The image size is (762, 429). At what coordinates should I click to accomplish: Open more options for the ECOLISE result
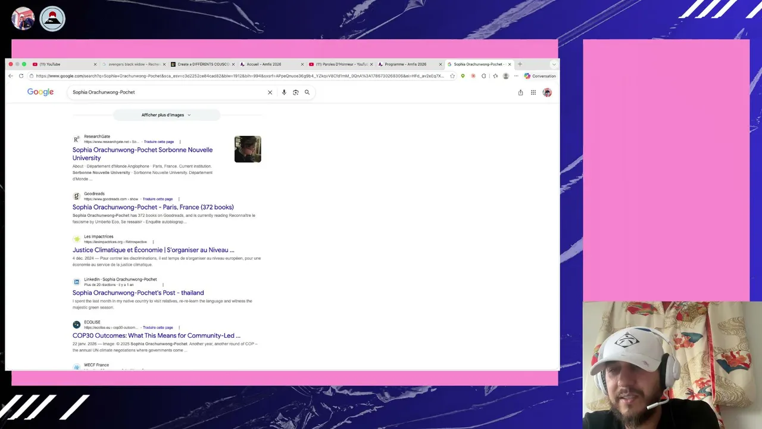tap(179, 328)
